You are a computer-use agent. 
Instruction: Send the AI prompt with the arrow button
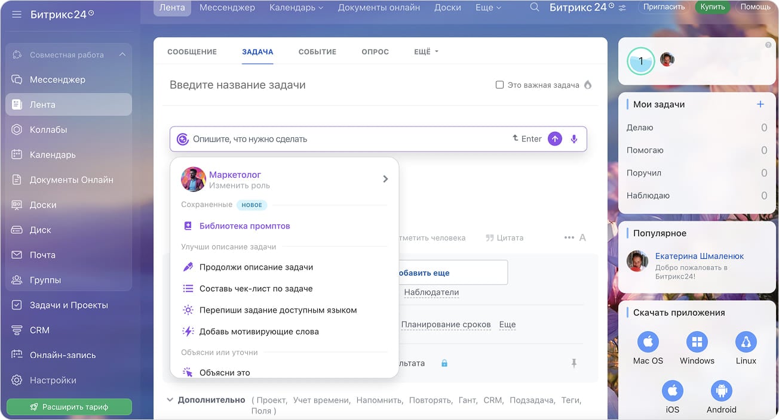(554, 138)
